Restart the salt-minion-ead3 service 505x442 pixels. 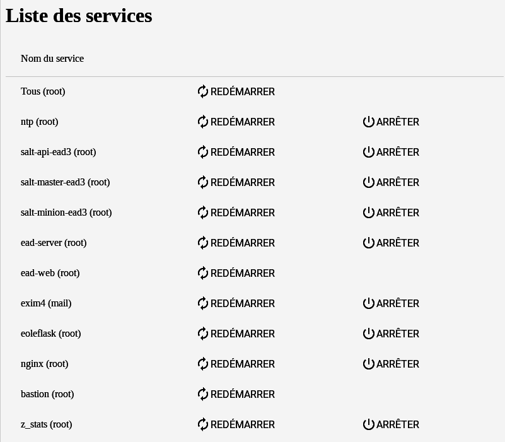pos(236,212)
